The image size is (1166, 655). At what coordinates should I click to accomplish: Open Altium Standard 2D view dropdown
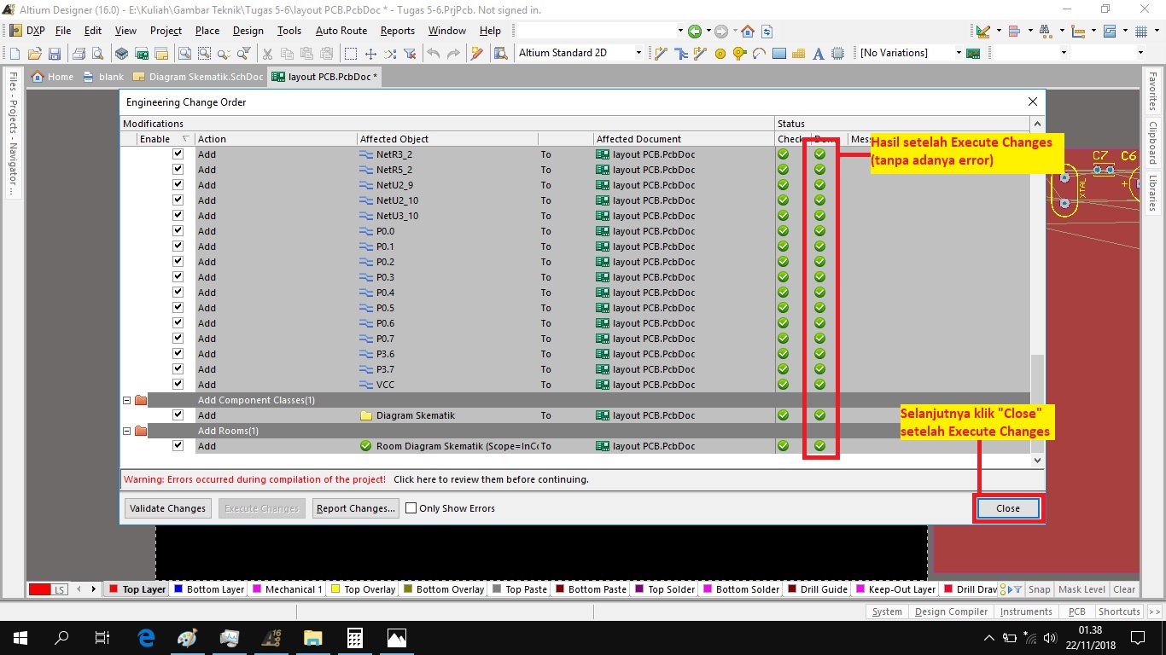click(638, 53)
